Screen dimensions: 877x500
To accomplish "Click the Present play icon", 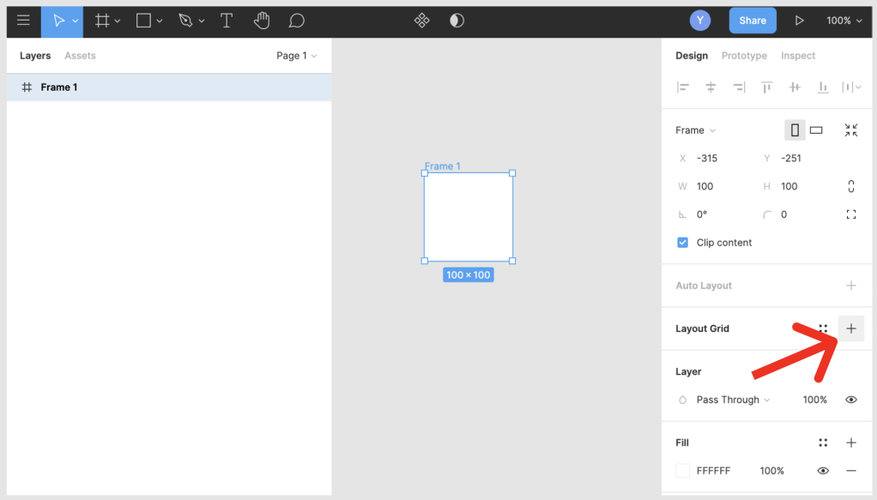I will tap(800, 21).
